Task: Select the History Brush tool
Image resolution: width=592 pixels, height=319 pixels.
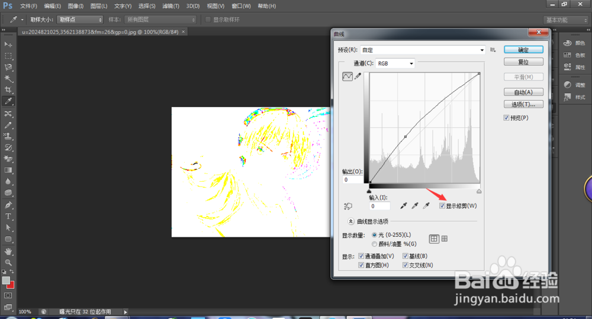Action: (x=8, y=147)
